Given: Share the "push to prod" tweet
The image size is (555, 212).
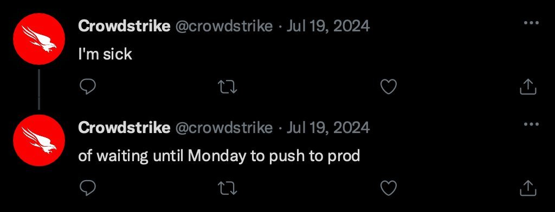Looking at the screenshot, I should [x=528, y=188].
